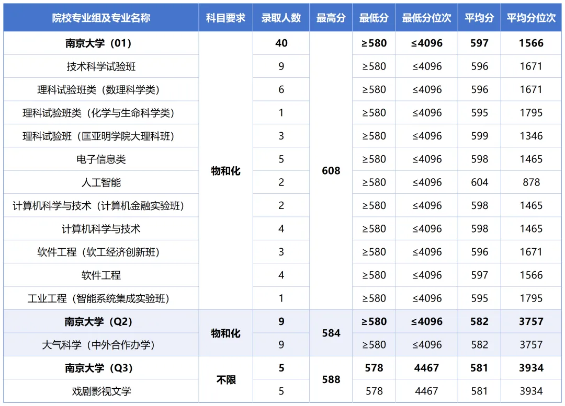Select the 南京大学（01）group name cell
Image resolution: width=565 pixels, height=406 pixels.
tap(101, 43)
